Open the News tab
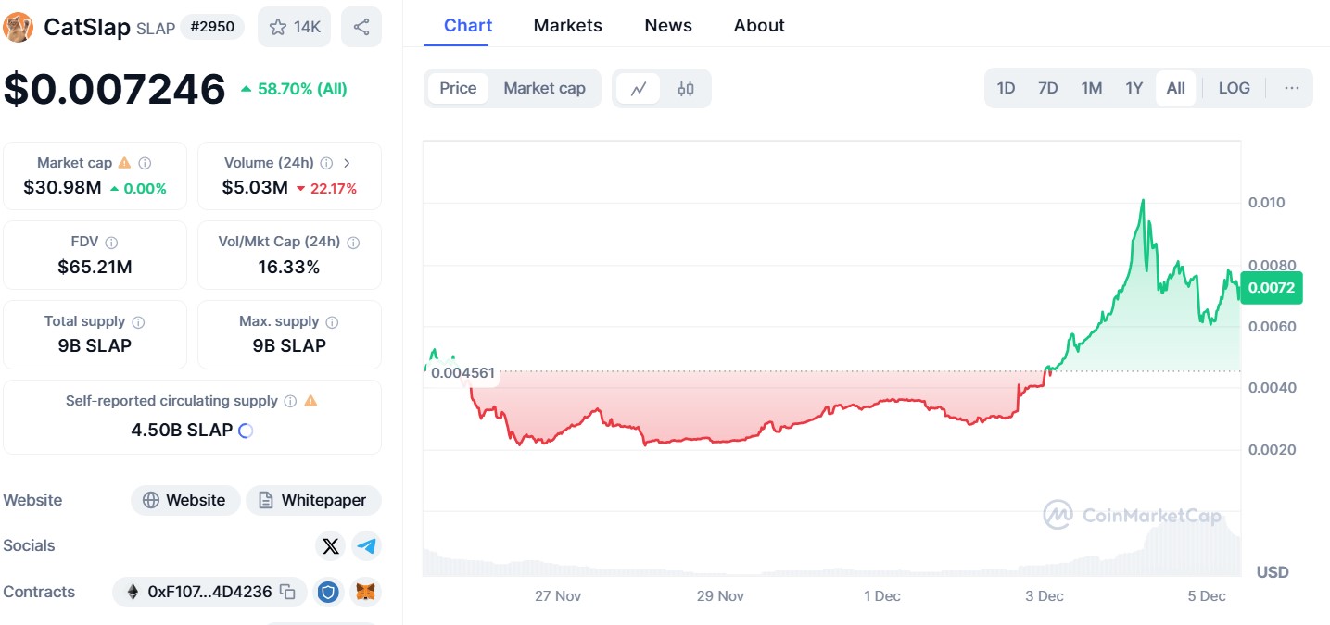 668,26
